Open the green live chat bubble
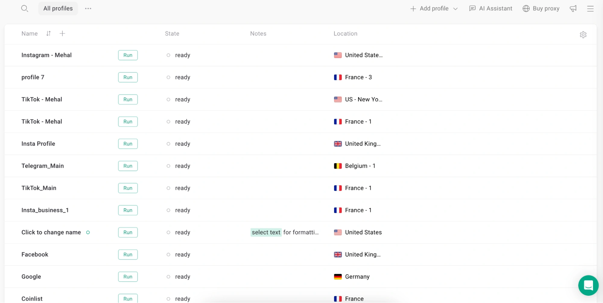The height and width of the screenshot is (303, 603). pyautogui.click(x=588, y=285)
